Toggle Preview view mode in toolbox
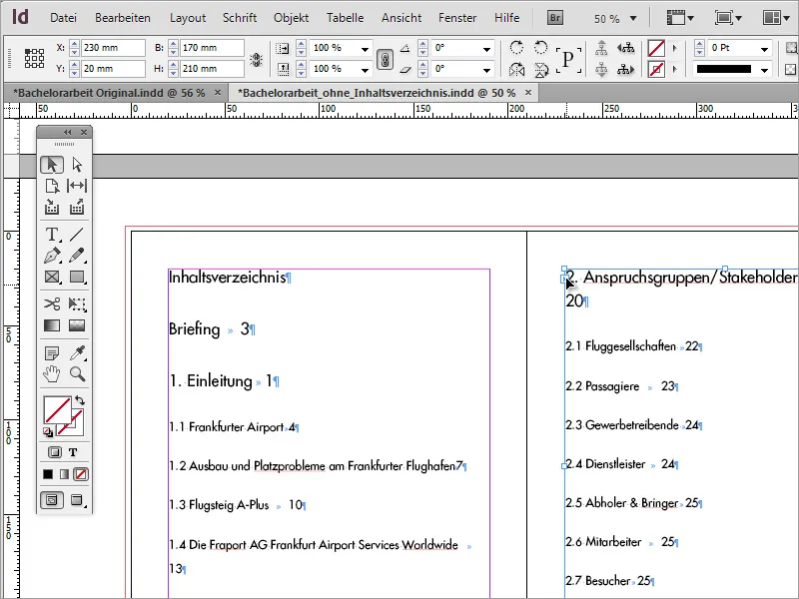The width and height of the screenshot is (799, 599). click(77, 500)
